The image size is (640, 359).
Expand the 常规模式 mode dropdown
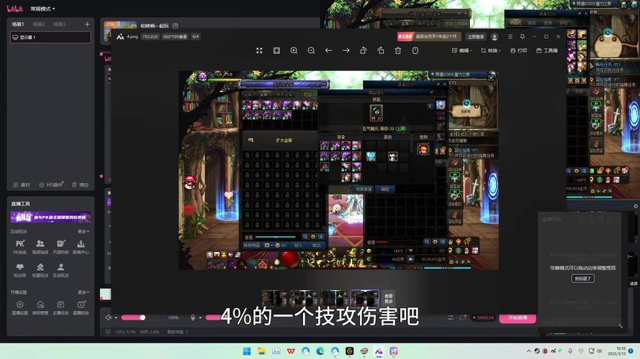coord(42,9)
